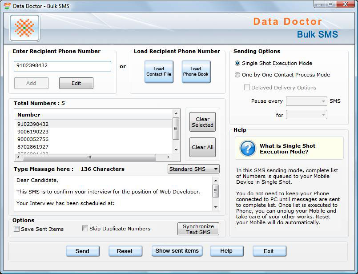The height and width of the screenshot is (274, 358).
Task: Click Synchronize Text SMS button
Action: (198, 229)
